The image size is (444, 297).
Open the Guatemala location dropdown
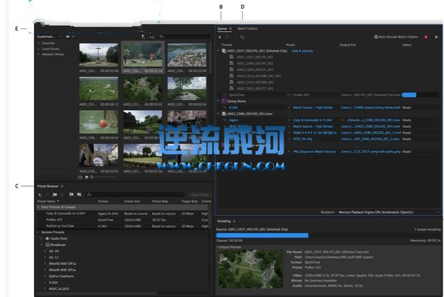[60, 37]
